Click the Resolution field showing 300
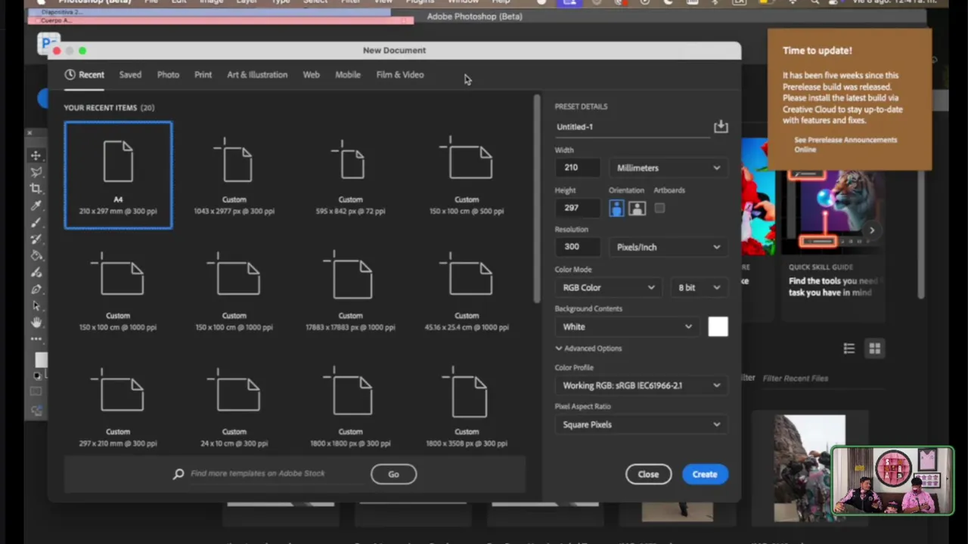This screenshot has width=968, height=544. tap(578, 247)
